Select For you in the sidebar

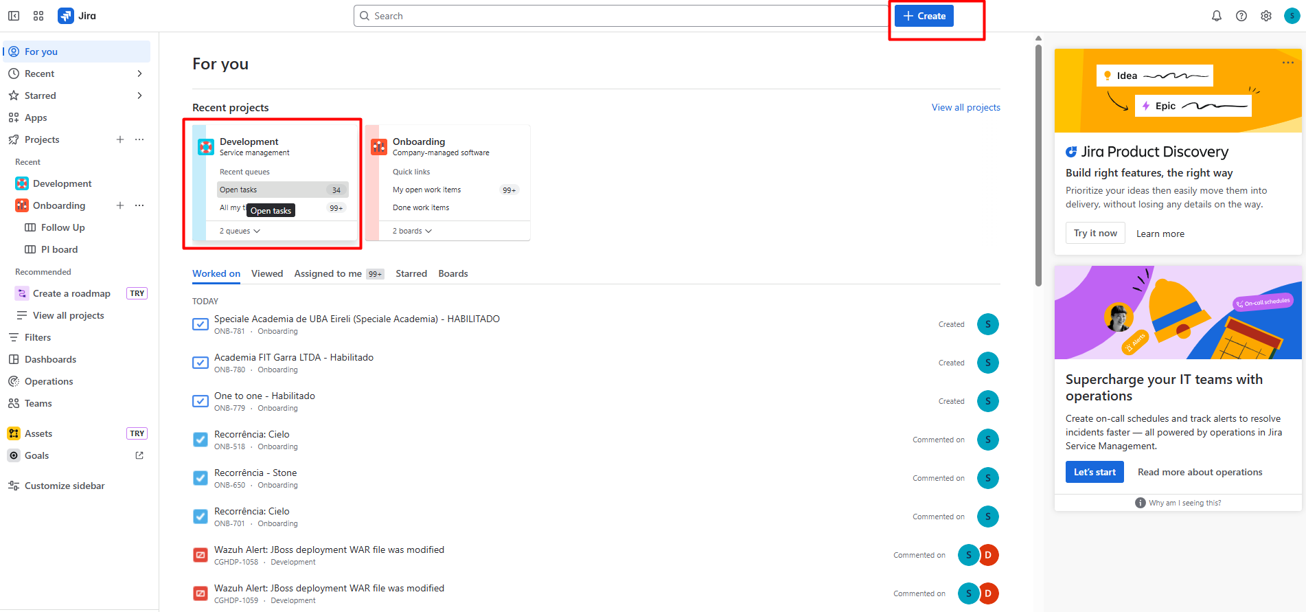pos(77,52)
